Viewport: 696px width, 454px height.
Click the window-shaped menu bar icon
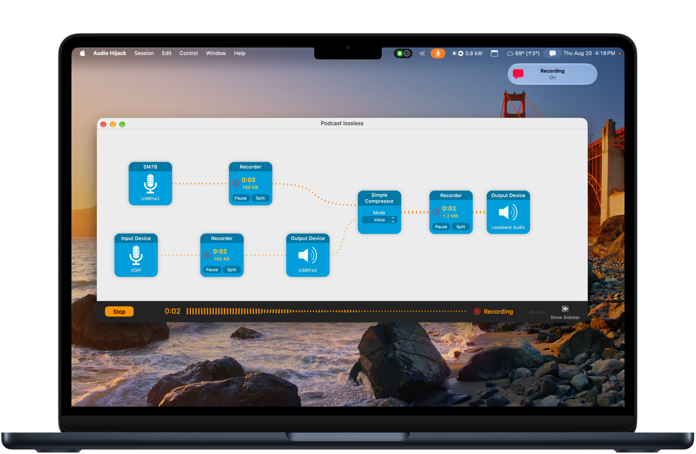click(x=494, y=53)
